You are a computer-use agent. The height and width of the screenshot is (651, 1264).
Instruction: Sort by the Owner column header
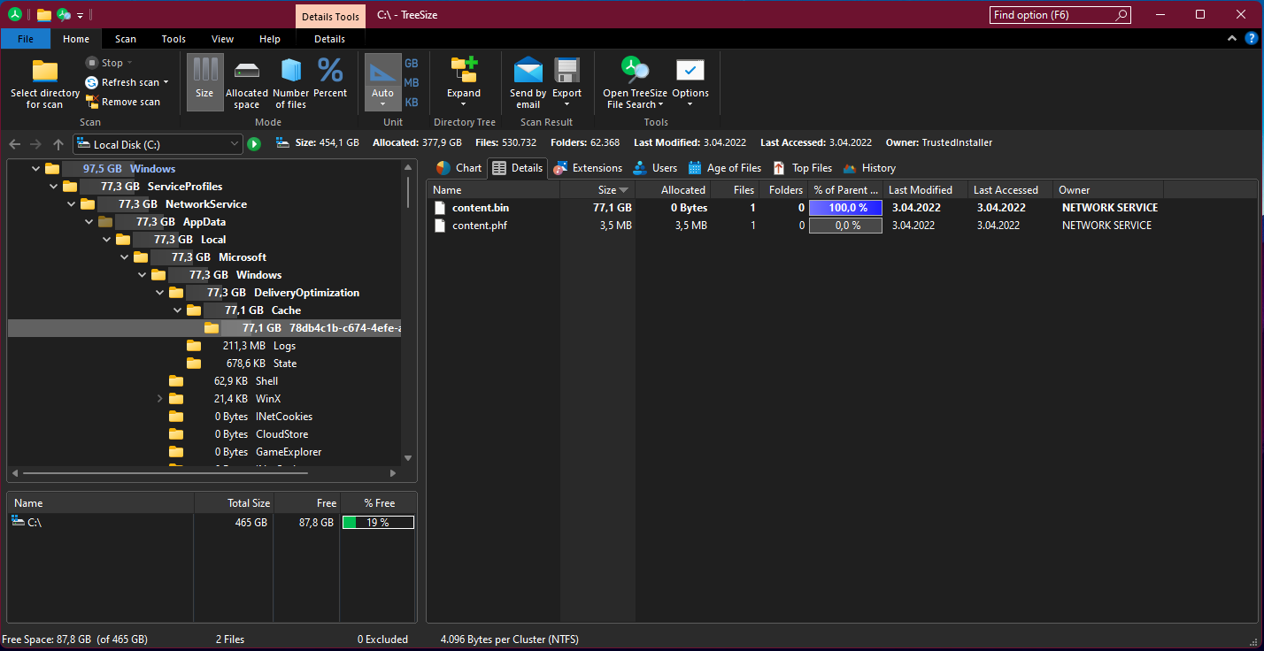click(1108, 190)
